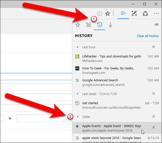Collapse the Last hour group
Image resolution: width=162 pixels, height=143 pixels.
(x=77, y=47)
